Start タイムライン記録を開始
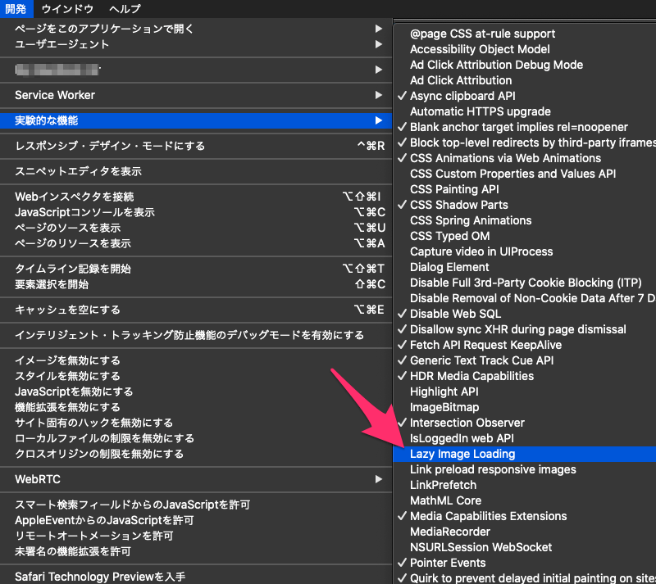Image resolution: width=656 pixels, height=584 pixels. (196, 269)
